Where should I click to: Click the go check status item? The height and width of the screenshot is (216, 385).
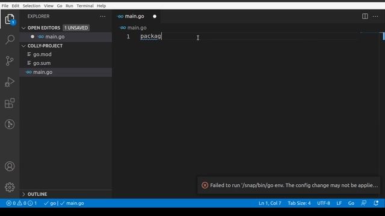pos(50,203)
